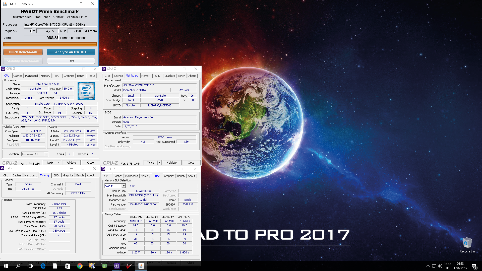Click the BIOS Version value 0701
The image size is (482, 271).
[x=159, y=122]
